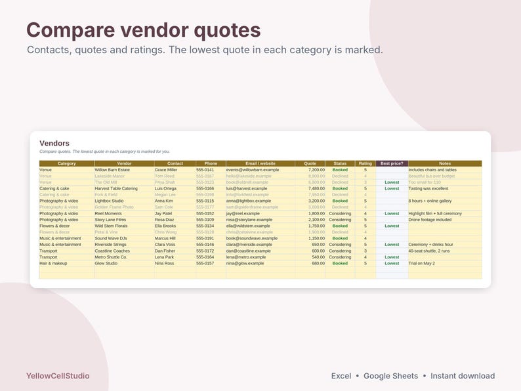This screenshot has width=521, height=391.
Task: Click the 'Vendors' sheet title
Action: (x=54, y=143)
